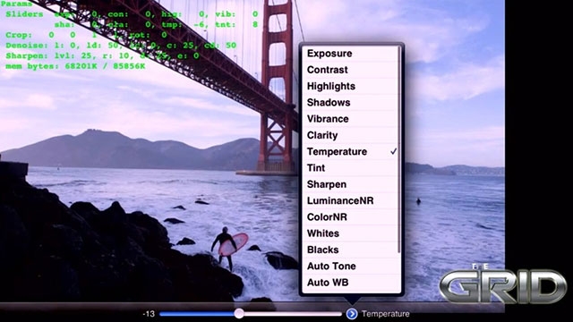Image resolution: width=573 pixels, height=322 pixels.
Task: Choose the Vibrance adjustment entry
Action: 350,119
